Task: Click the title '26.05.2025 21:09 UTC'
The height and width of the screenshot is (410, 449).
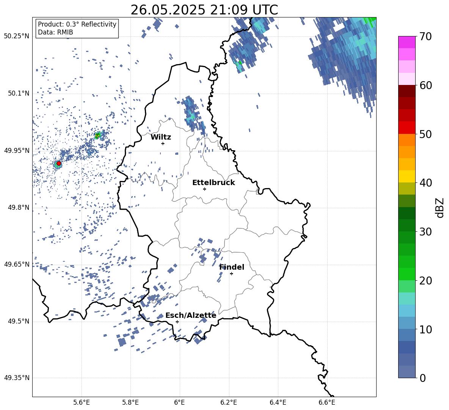Action: [x=204, y=10]
